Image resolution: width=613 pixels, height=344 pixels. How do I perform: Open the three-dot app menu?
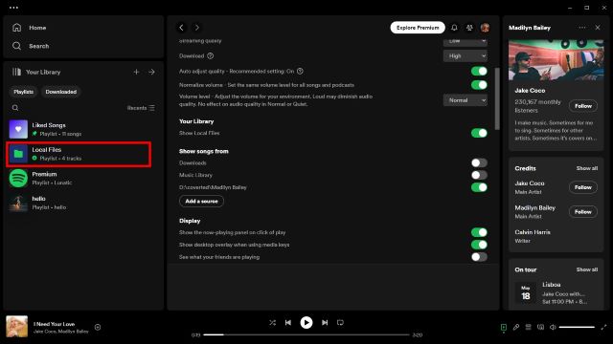coord(13,8)
